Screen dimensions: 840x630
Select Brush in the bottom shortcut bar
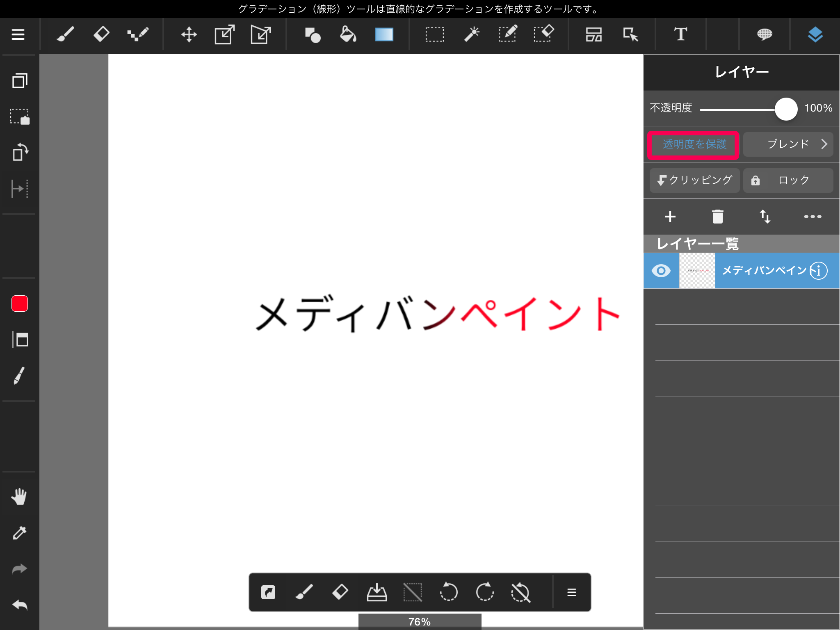[x=304, y=592]
